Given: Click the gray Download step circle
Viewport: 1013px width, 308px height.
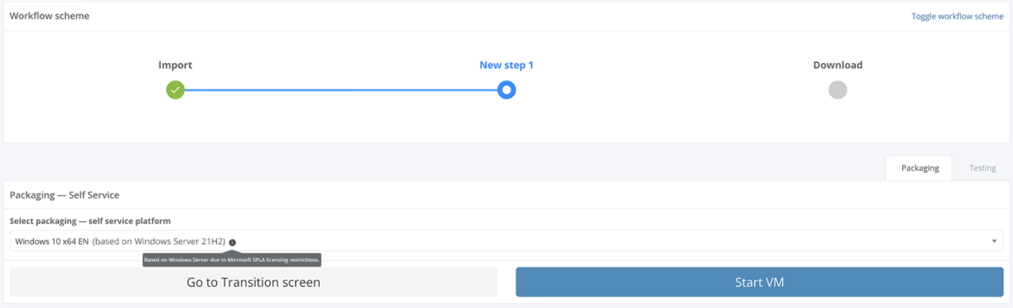Looking at the screenshot, I should [x=838, y=90].
